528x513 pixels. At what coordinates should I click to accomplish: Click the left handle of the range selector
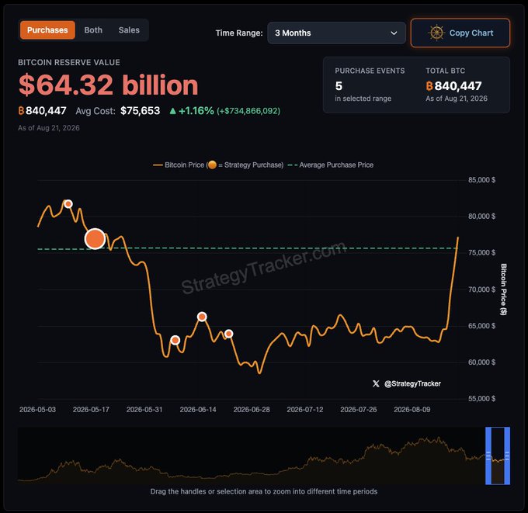click(x=488, y=456)
